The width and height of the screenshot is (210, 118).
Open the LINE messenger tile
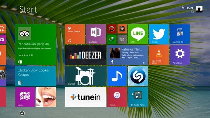(x=138, y=34)
